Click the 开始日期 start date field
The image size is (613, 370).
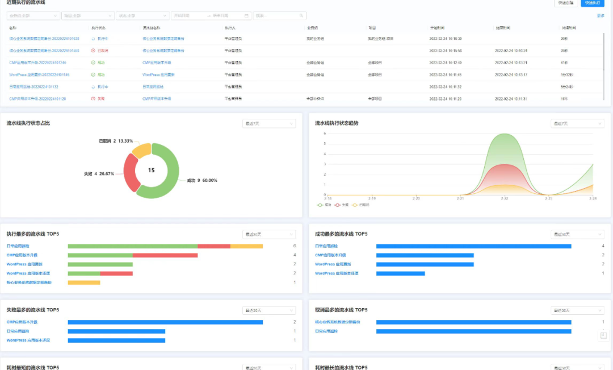pyautogui.click(x=189, y=16)
